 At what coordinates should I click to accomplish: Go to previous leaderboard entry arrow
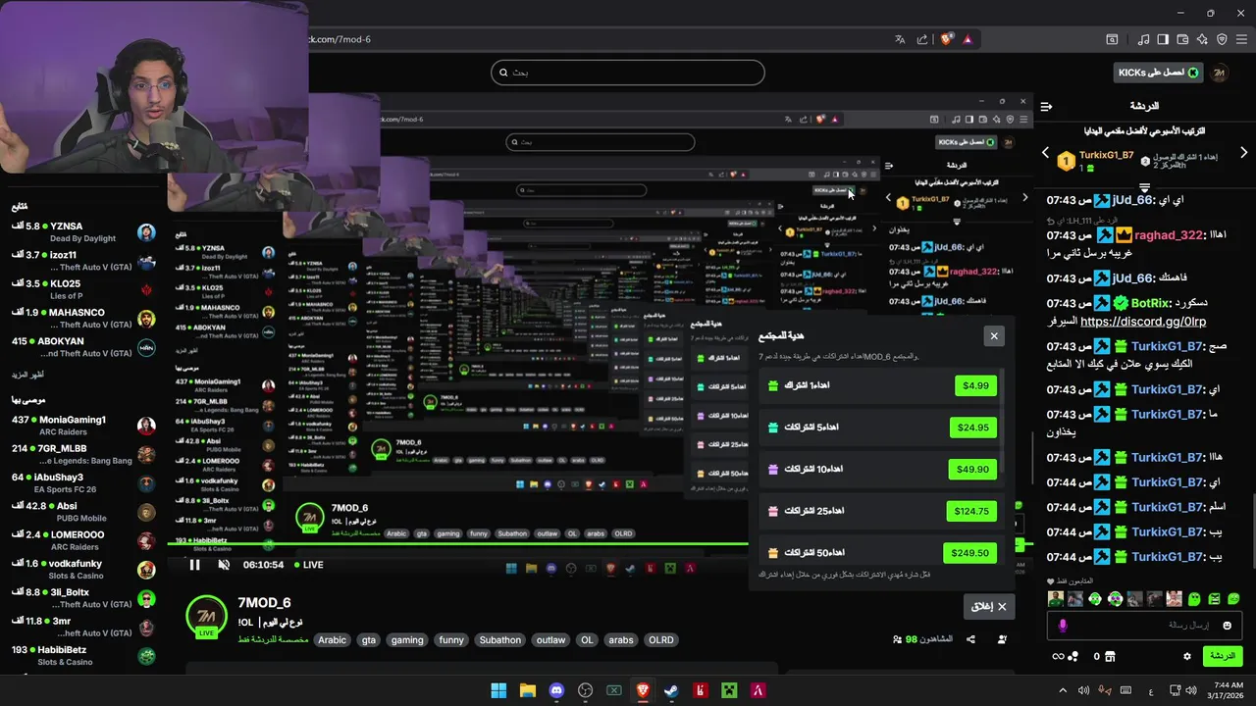tap(1045, 153)
